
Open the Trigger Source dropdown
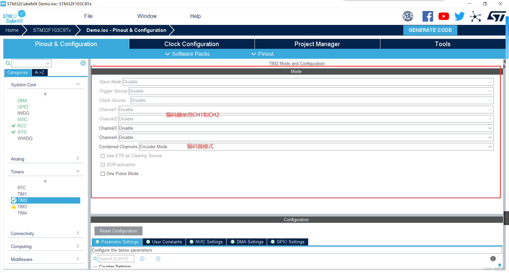[x=311, y=91]
